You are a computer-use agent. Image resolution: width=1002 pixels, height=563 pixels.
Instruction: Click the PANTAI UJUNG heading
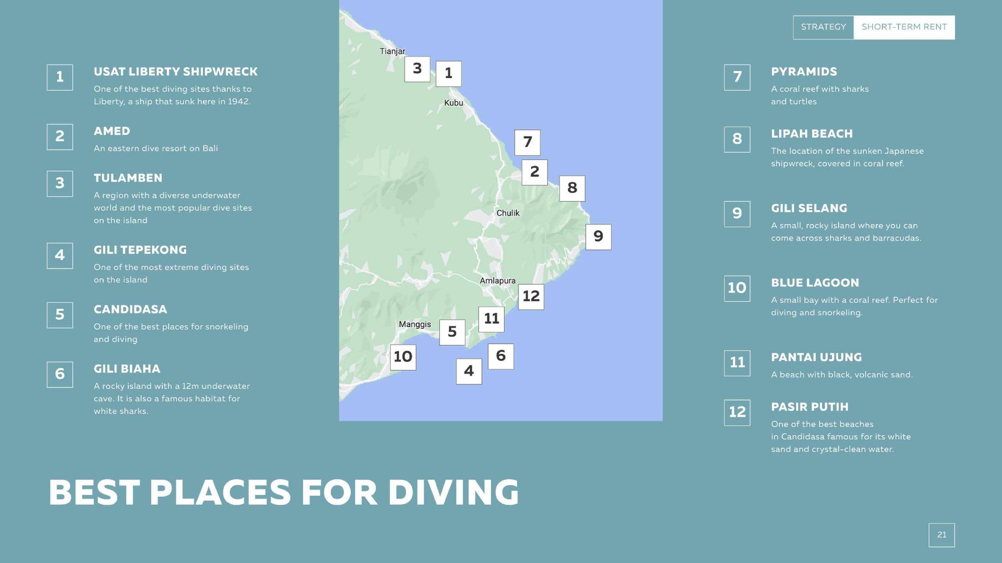pyautogui.click(x=816, y=357)
